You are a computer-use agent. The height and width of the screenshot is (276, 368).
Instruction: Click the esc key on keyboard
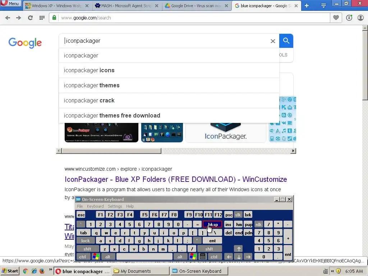tap(81, 215)
